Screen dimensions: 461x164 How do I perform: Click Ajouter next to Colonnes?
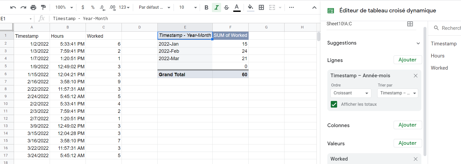click(408, 125)
